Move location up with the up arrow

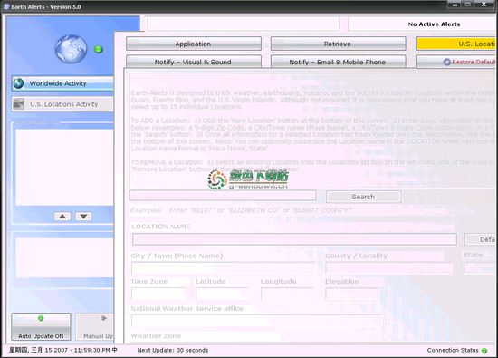click(62, 217)
